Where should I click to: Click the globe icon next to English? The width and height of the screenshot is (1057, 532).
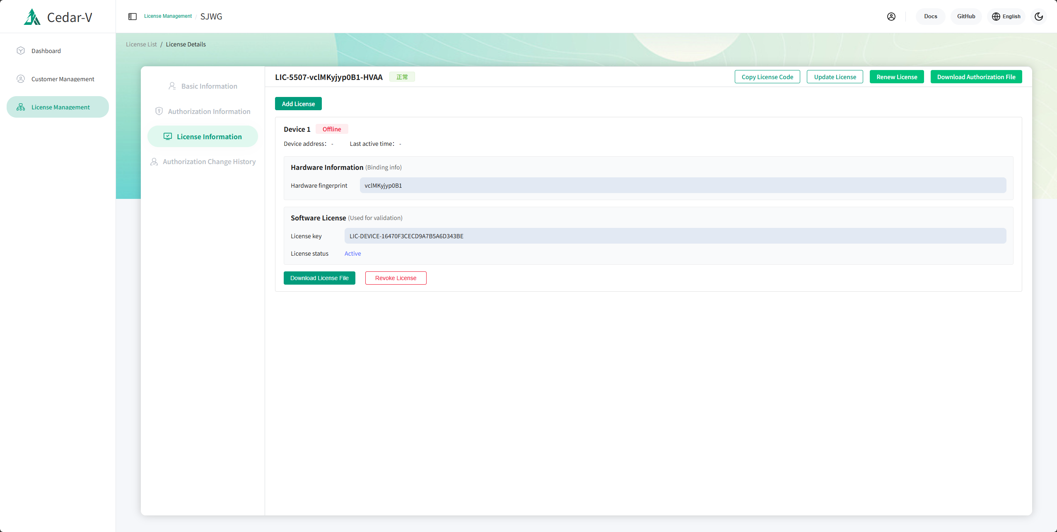996,16
